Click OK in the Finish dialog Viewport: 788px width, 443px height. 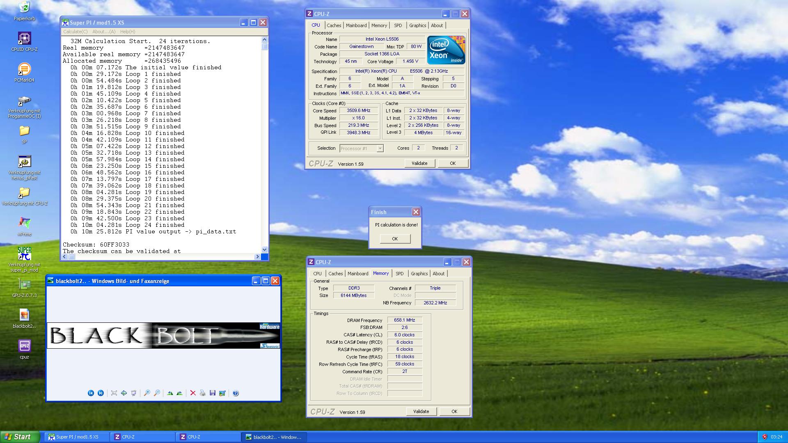click(395, 239)
